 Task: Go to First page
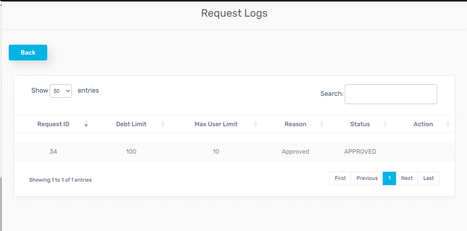(x=340, y=178)
